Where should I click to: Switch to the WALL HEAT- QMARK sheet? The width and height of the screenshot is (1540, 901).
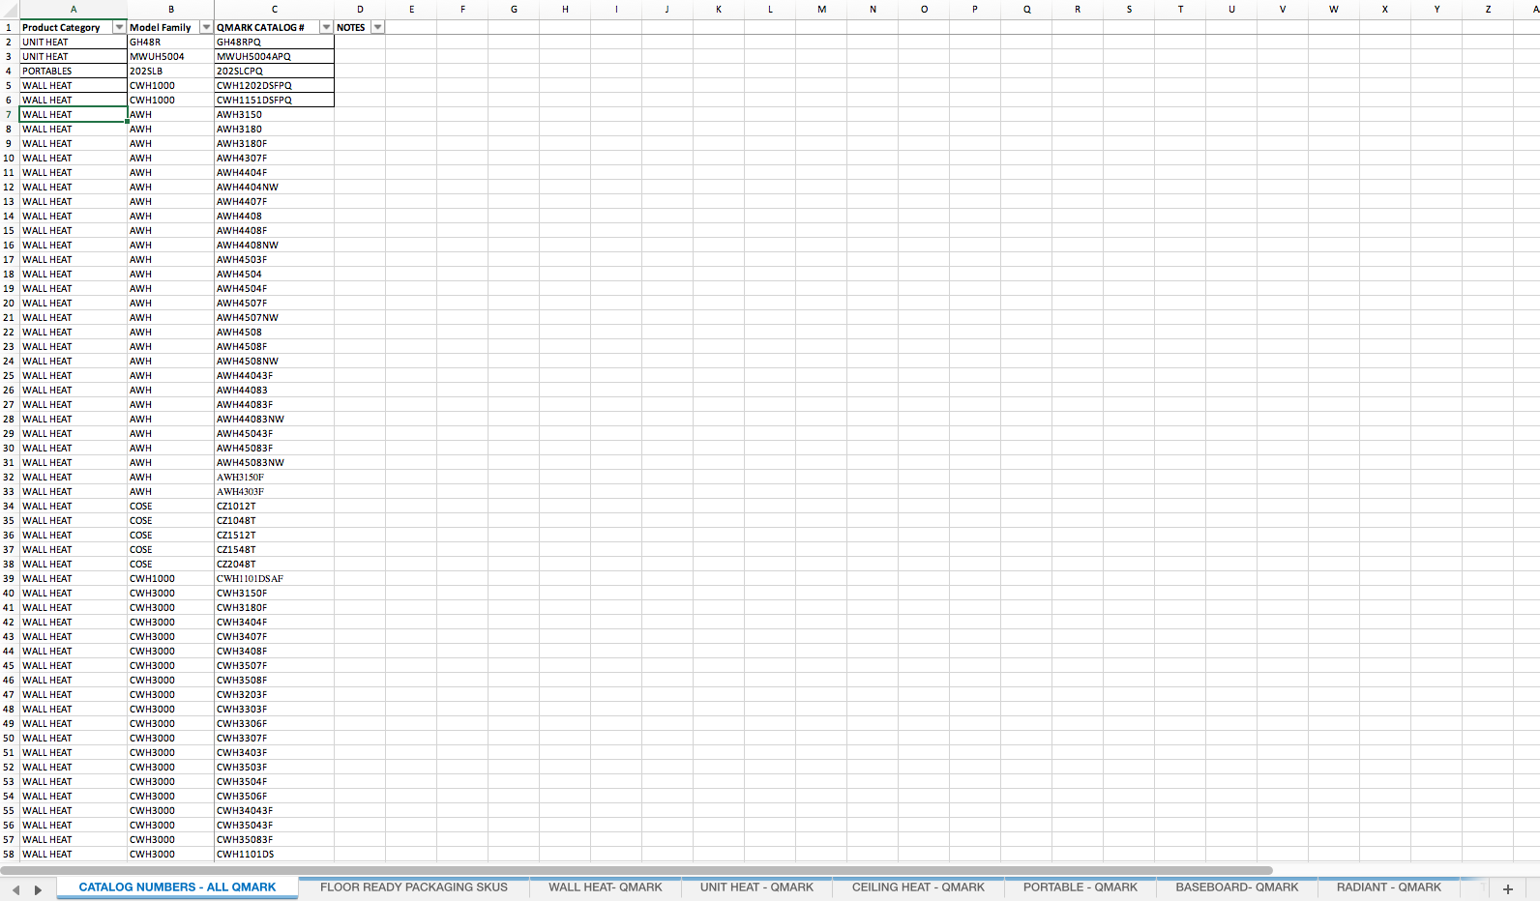(606, 887)
